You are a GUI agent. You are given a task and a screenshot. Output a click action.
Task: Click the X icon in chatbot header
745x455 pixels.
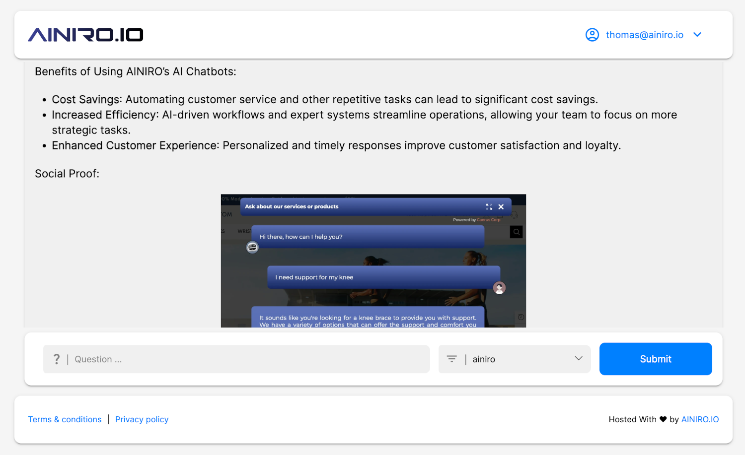(x=501, y=207)
